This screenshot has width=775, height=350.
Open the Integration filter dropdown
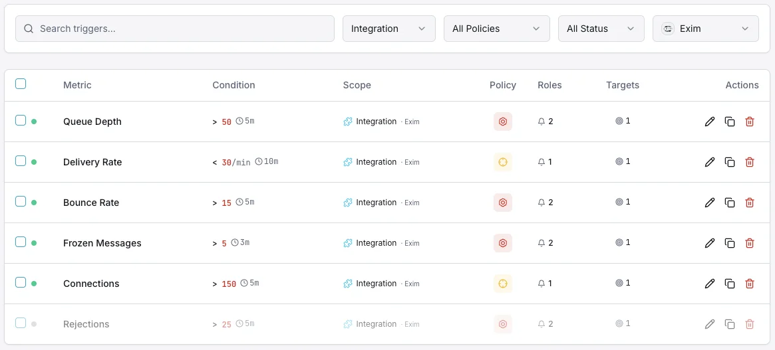pos(389,29)
